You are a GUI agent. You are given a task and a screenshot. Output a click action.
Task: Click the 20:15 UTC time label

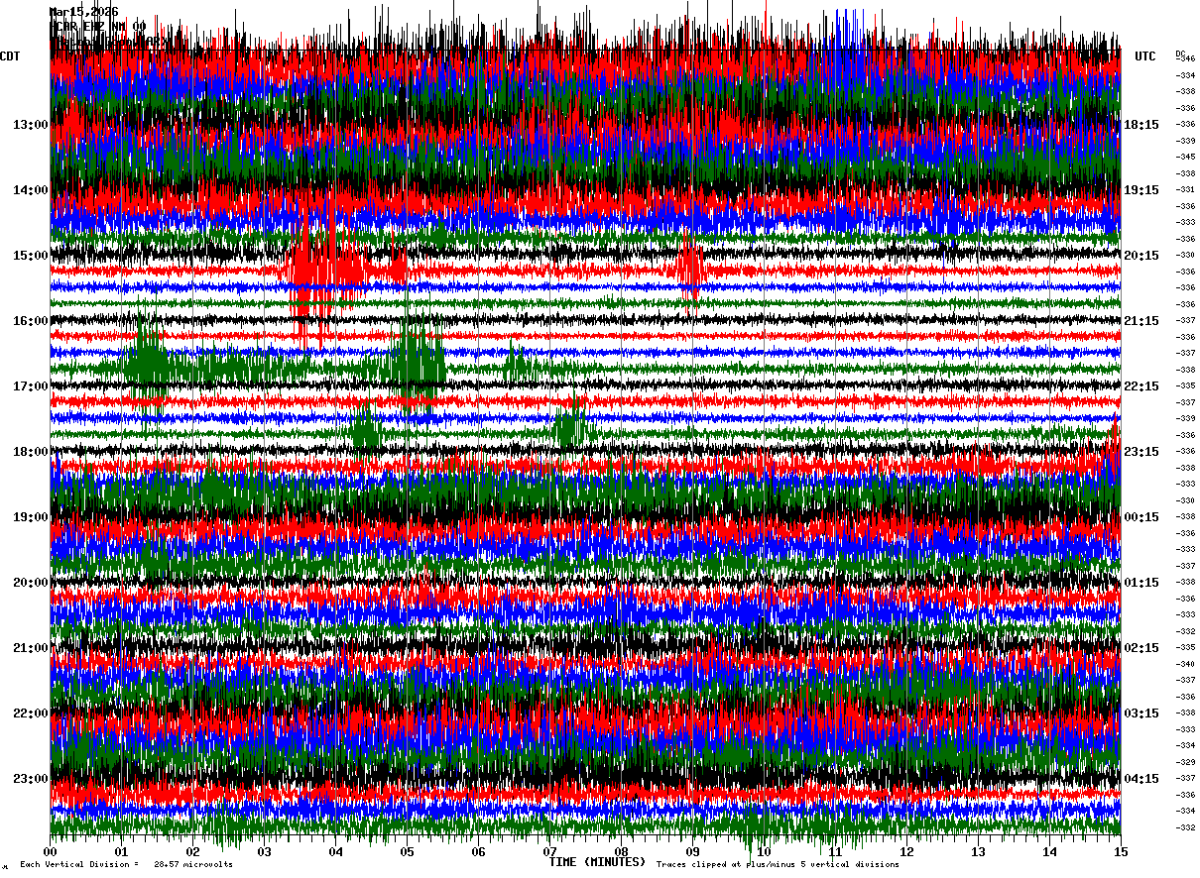[1141, 256]
